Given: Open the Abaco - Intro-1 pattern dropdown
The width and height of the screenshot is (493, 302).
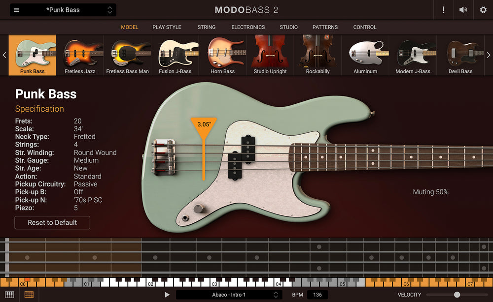Looking at the screenshot, I should click(x=229, y=295).
